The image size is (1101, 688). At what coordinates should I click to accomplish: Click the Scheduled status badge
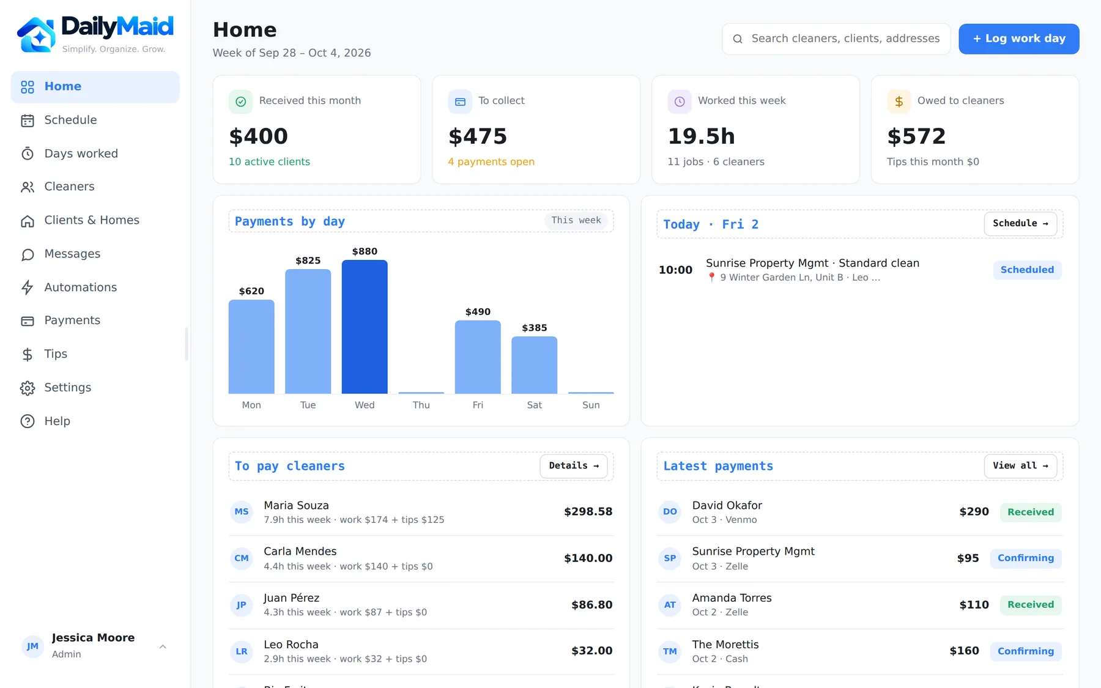1027,270
